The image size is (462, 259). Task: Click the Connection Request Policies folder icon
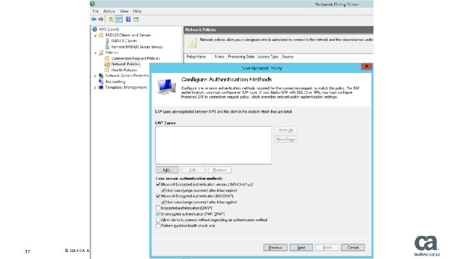(107, 58)
